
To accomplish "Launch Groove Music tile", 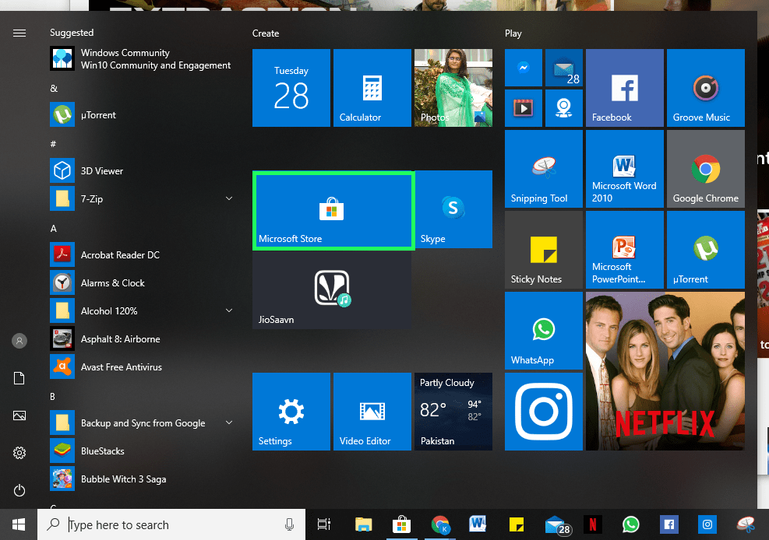I will tap(705, 88).
